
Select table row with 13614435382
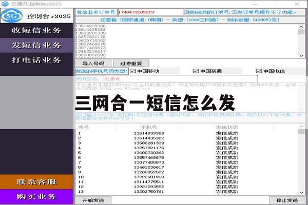click(187, 138)
